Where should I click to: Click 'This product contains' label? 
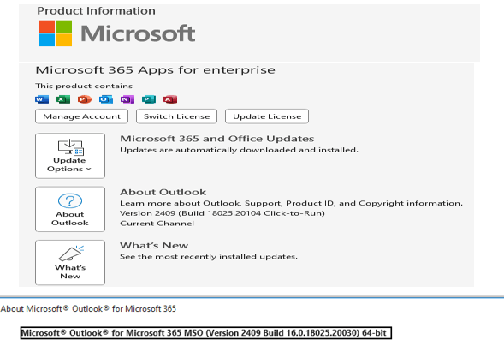point(84,86)
